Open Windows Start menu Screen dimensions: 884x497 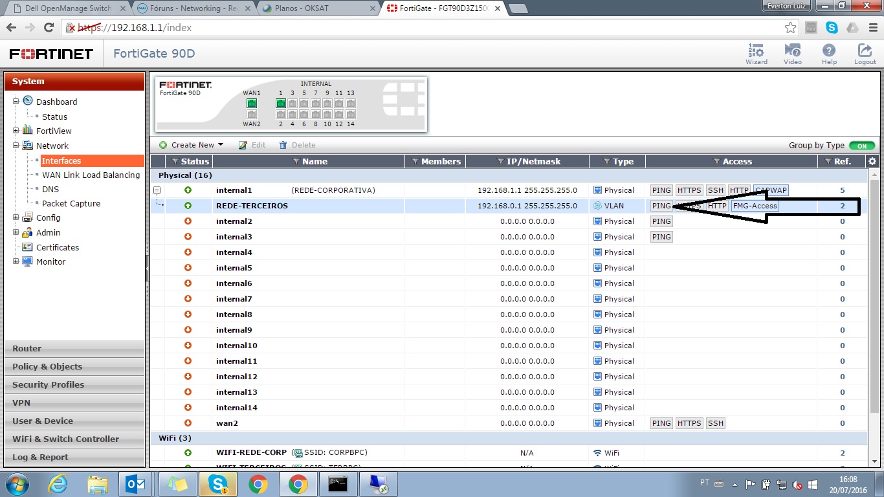click(x=16, y=484)
